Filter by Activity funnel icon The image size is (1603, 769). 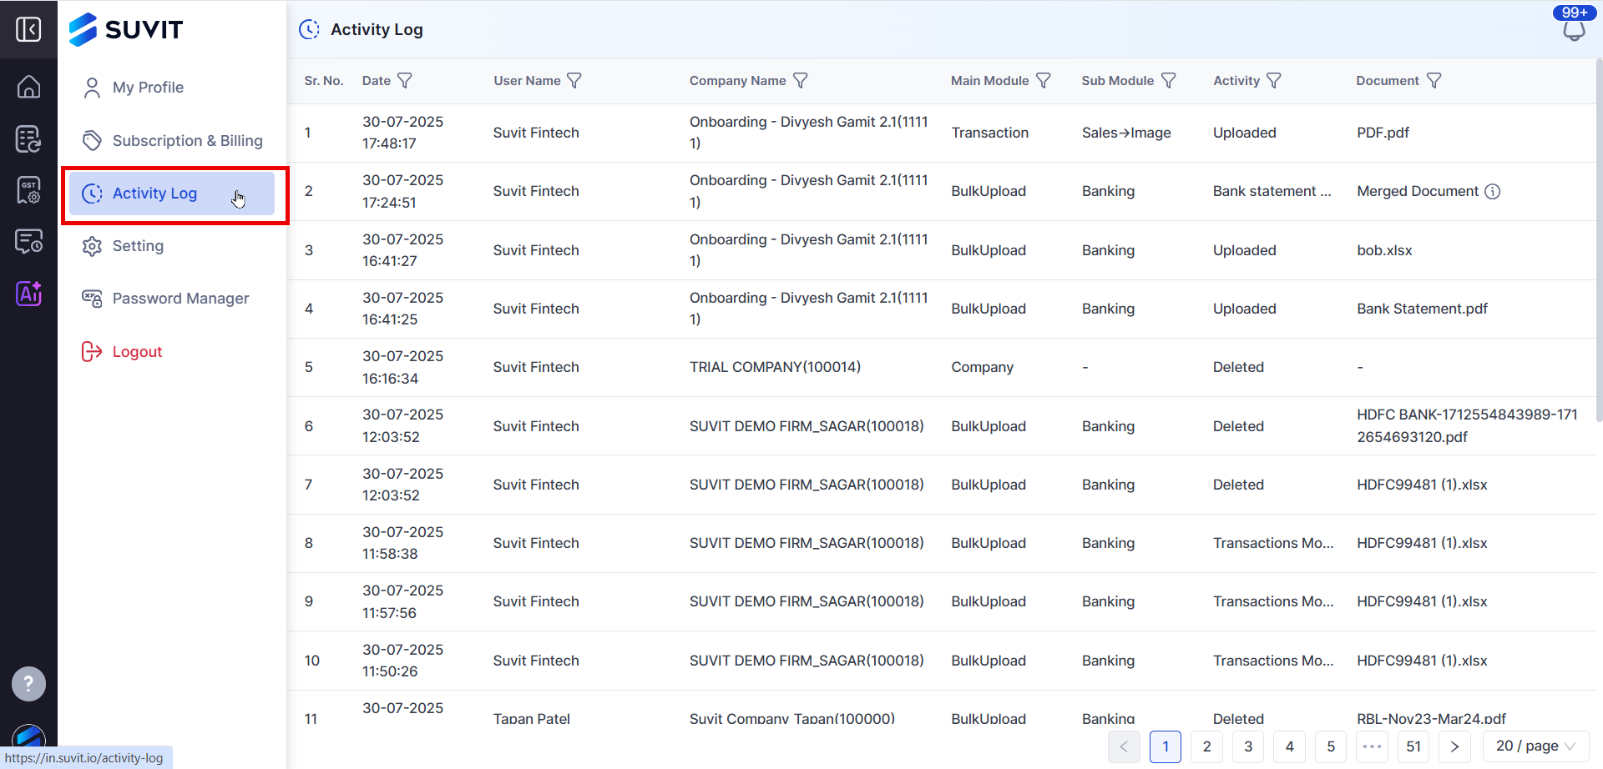coord(1273,81)
